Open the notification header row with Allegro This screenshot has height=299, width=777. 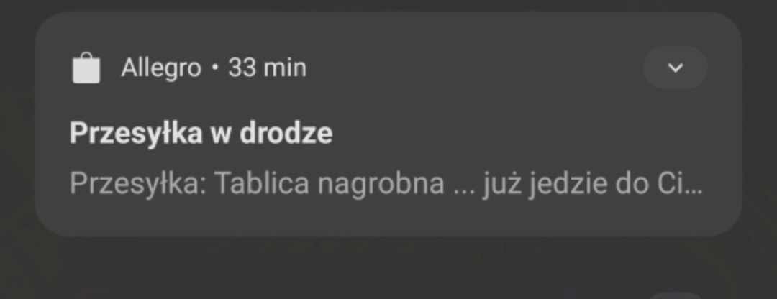click(x=388, y=68)
